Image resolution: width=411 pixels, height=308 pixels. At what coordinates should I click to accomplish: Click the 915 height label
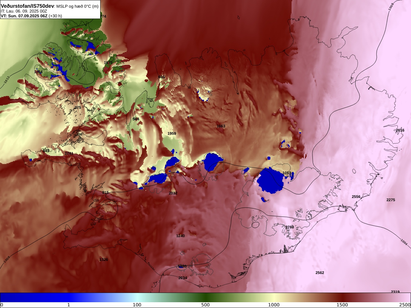tap(105, 193)
